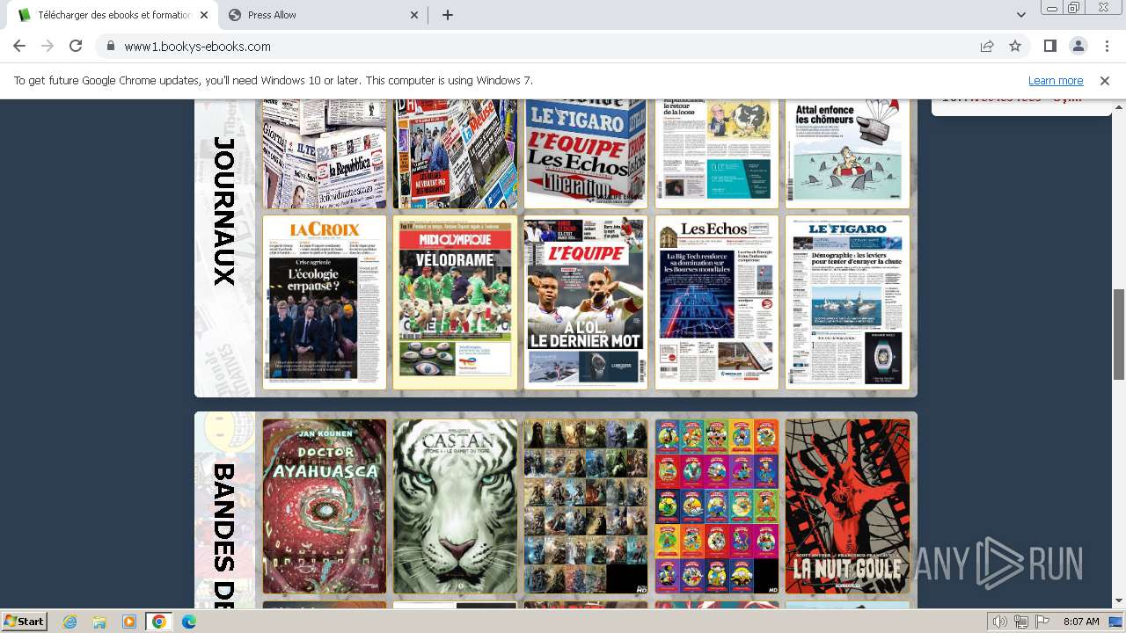View site information via the lock icon

111,46
